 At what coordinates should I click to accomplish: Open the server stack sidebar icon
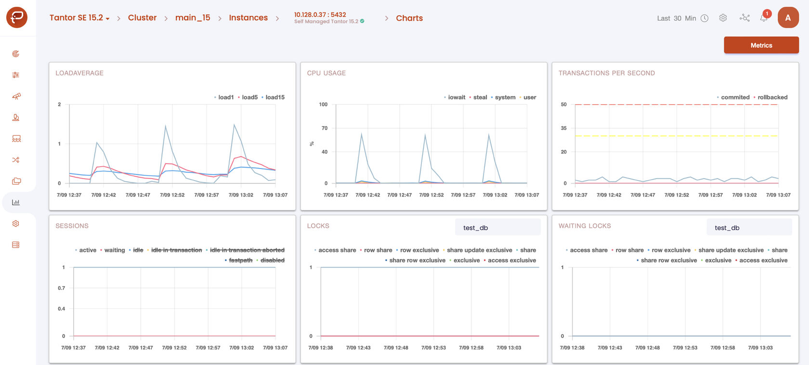tap(16, 245)
